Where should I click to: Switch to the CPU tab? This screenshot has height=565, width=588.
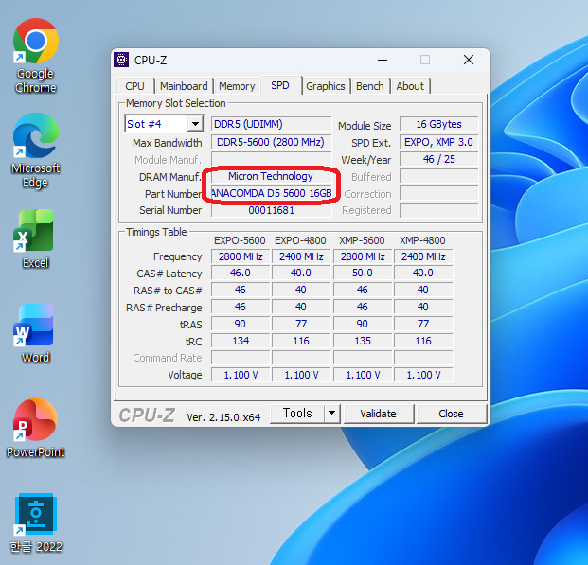[135, 86]
